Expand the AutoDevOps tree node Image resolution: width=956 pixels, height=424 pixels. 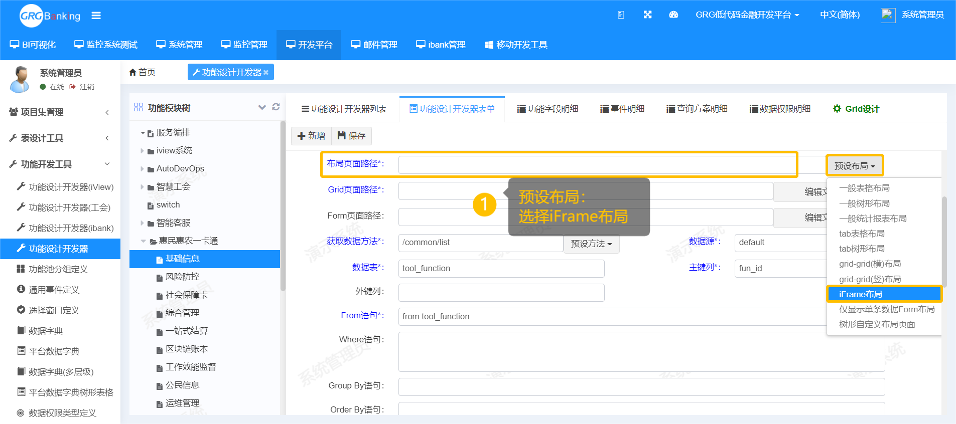(x=143, y=169)
